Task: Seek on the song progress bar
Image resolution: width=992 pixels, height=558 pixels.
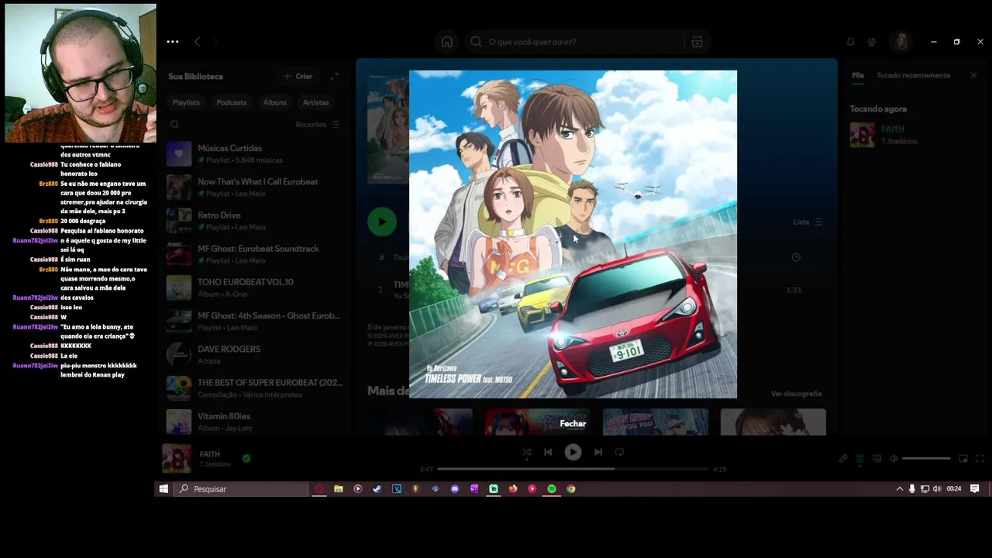Action: 573,469
